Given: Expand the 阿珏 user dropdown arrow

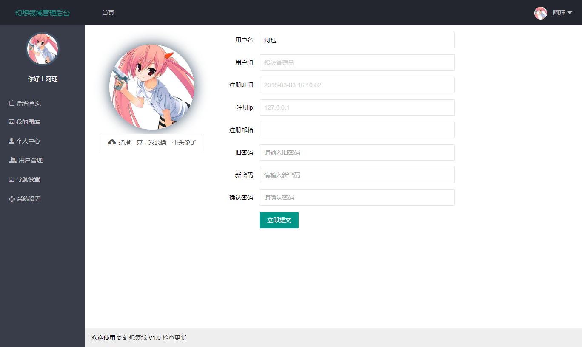Looking at the screenshot, I should coord(570,13).
